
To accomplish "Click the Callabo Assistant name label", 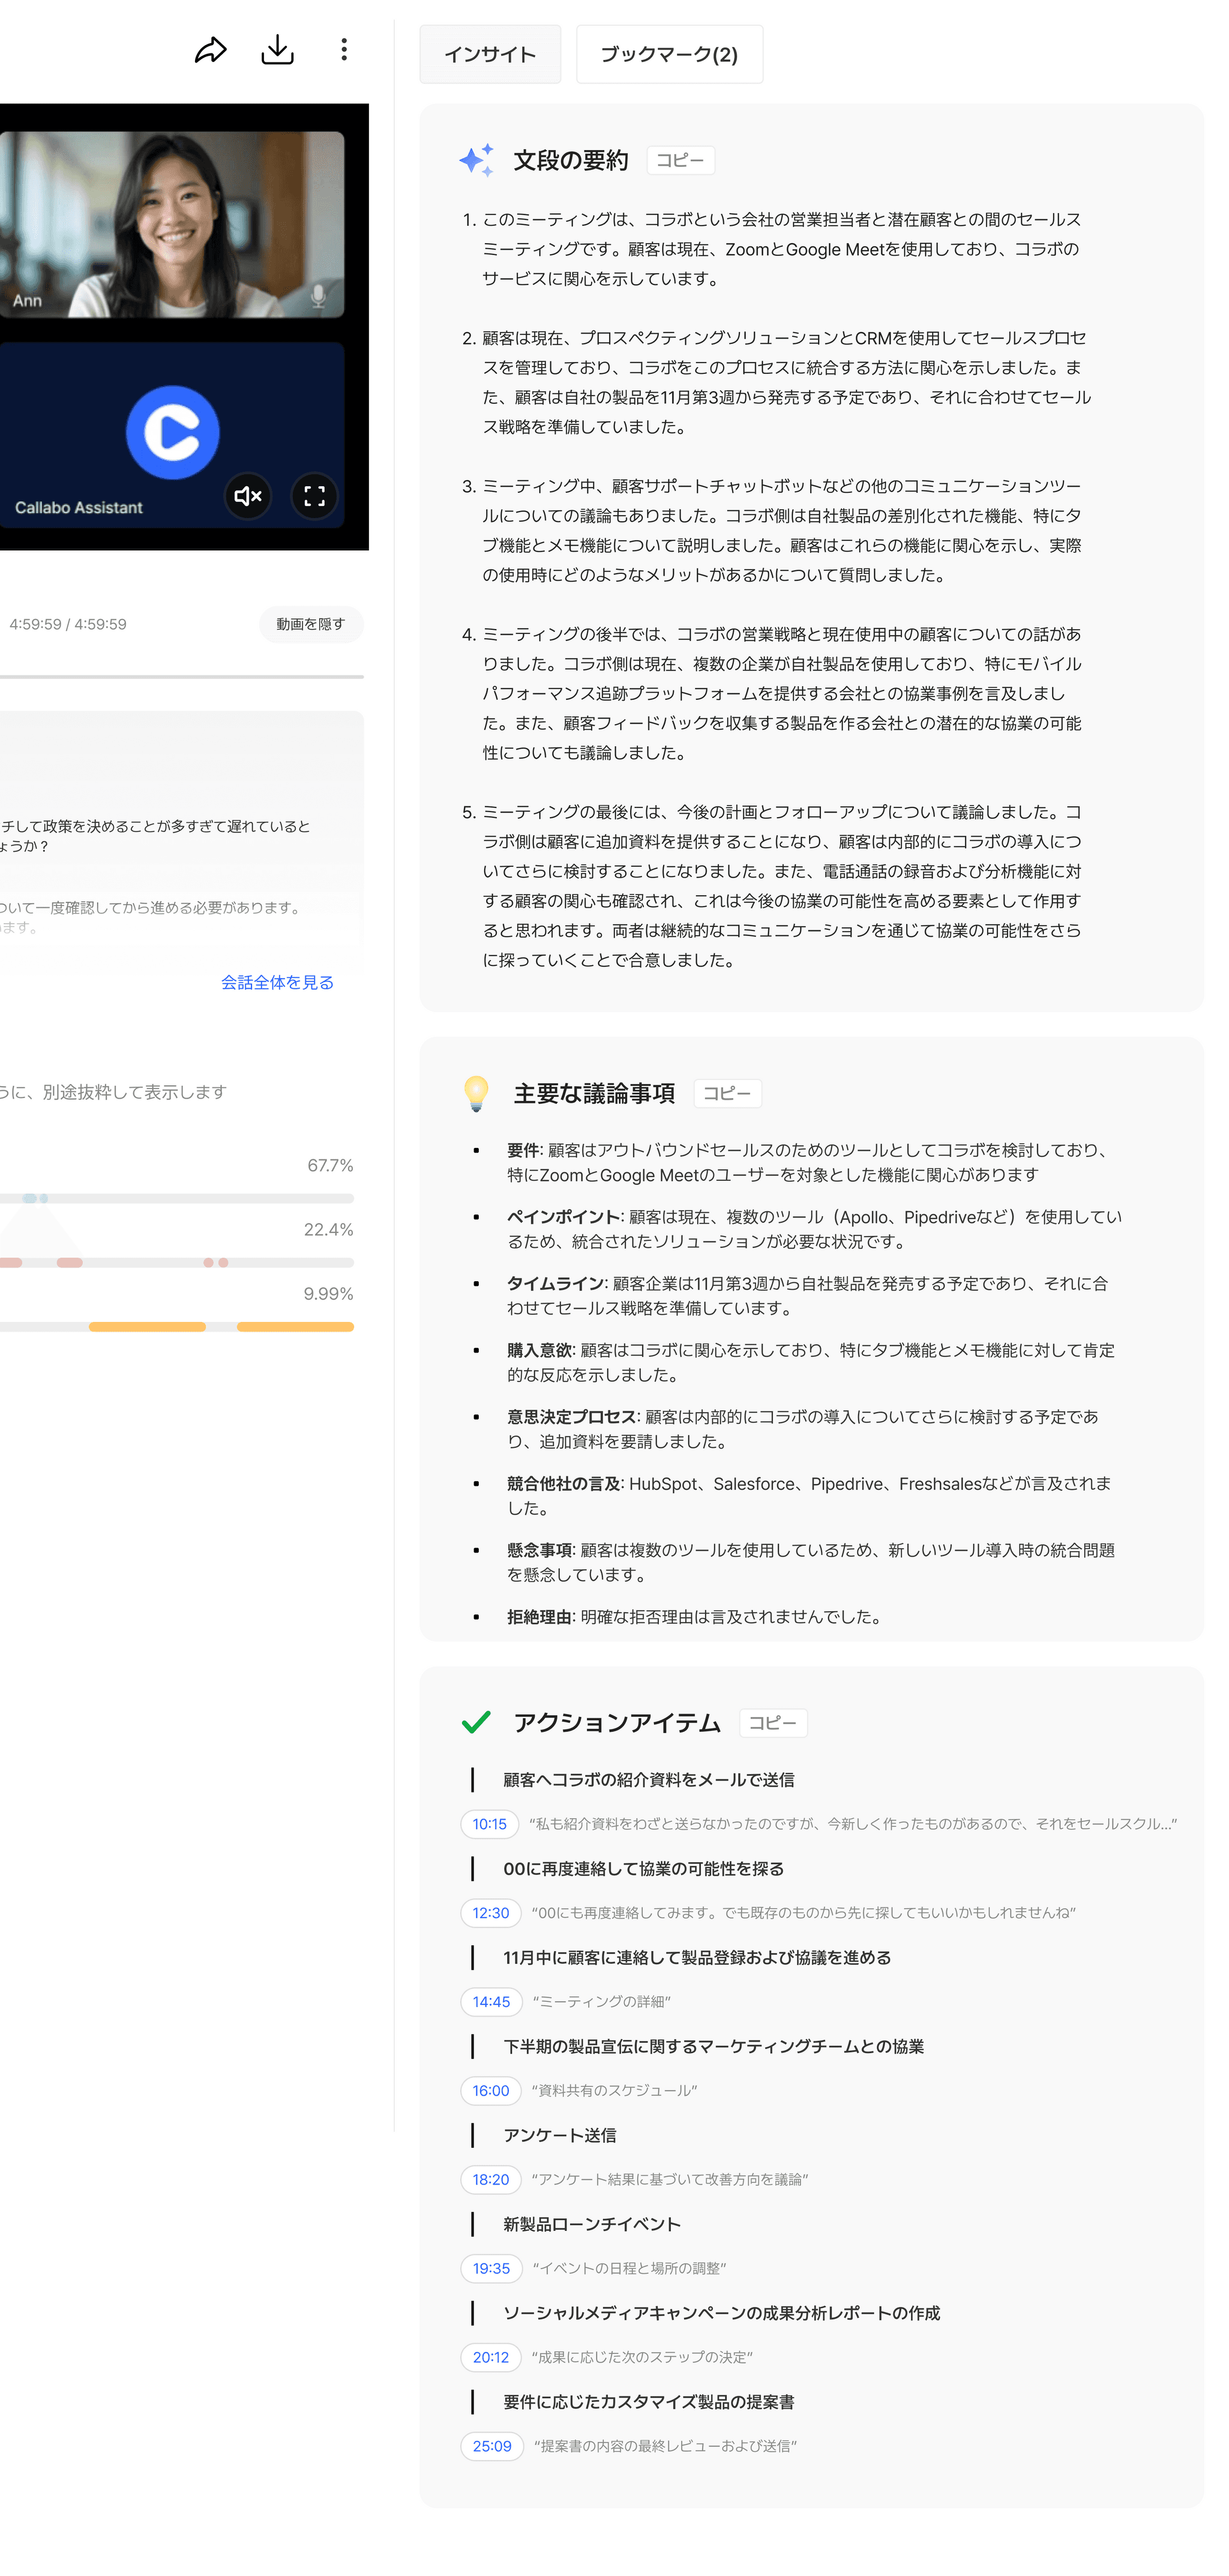I will 79,508.
